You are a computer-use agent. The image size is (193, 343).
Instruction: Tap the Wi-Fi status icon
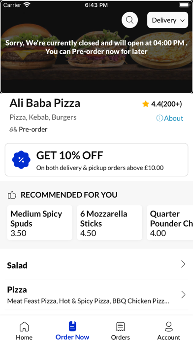pyautogui.click(x=27, y=5)
